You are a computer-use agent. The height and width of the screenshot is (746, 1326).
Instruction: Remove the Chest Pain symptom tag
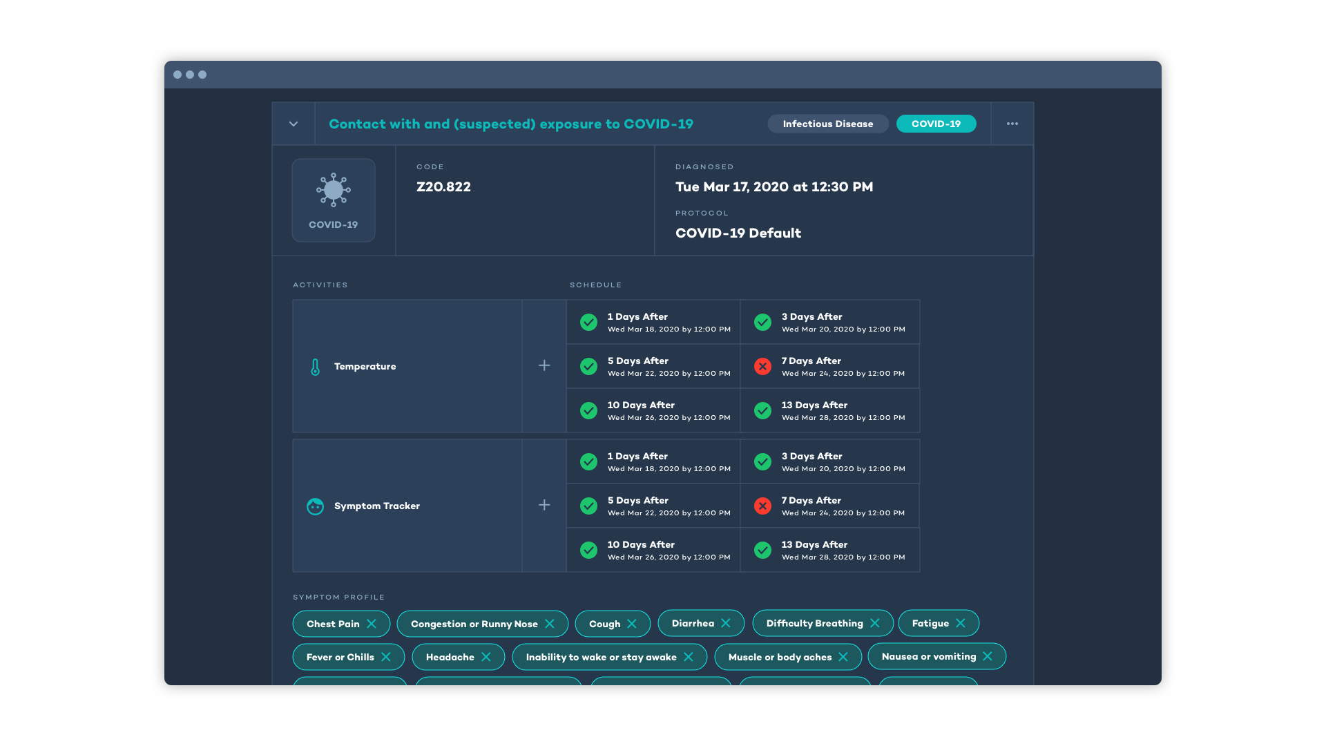[x=372, y=624]
